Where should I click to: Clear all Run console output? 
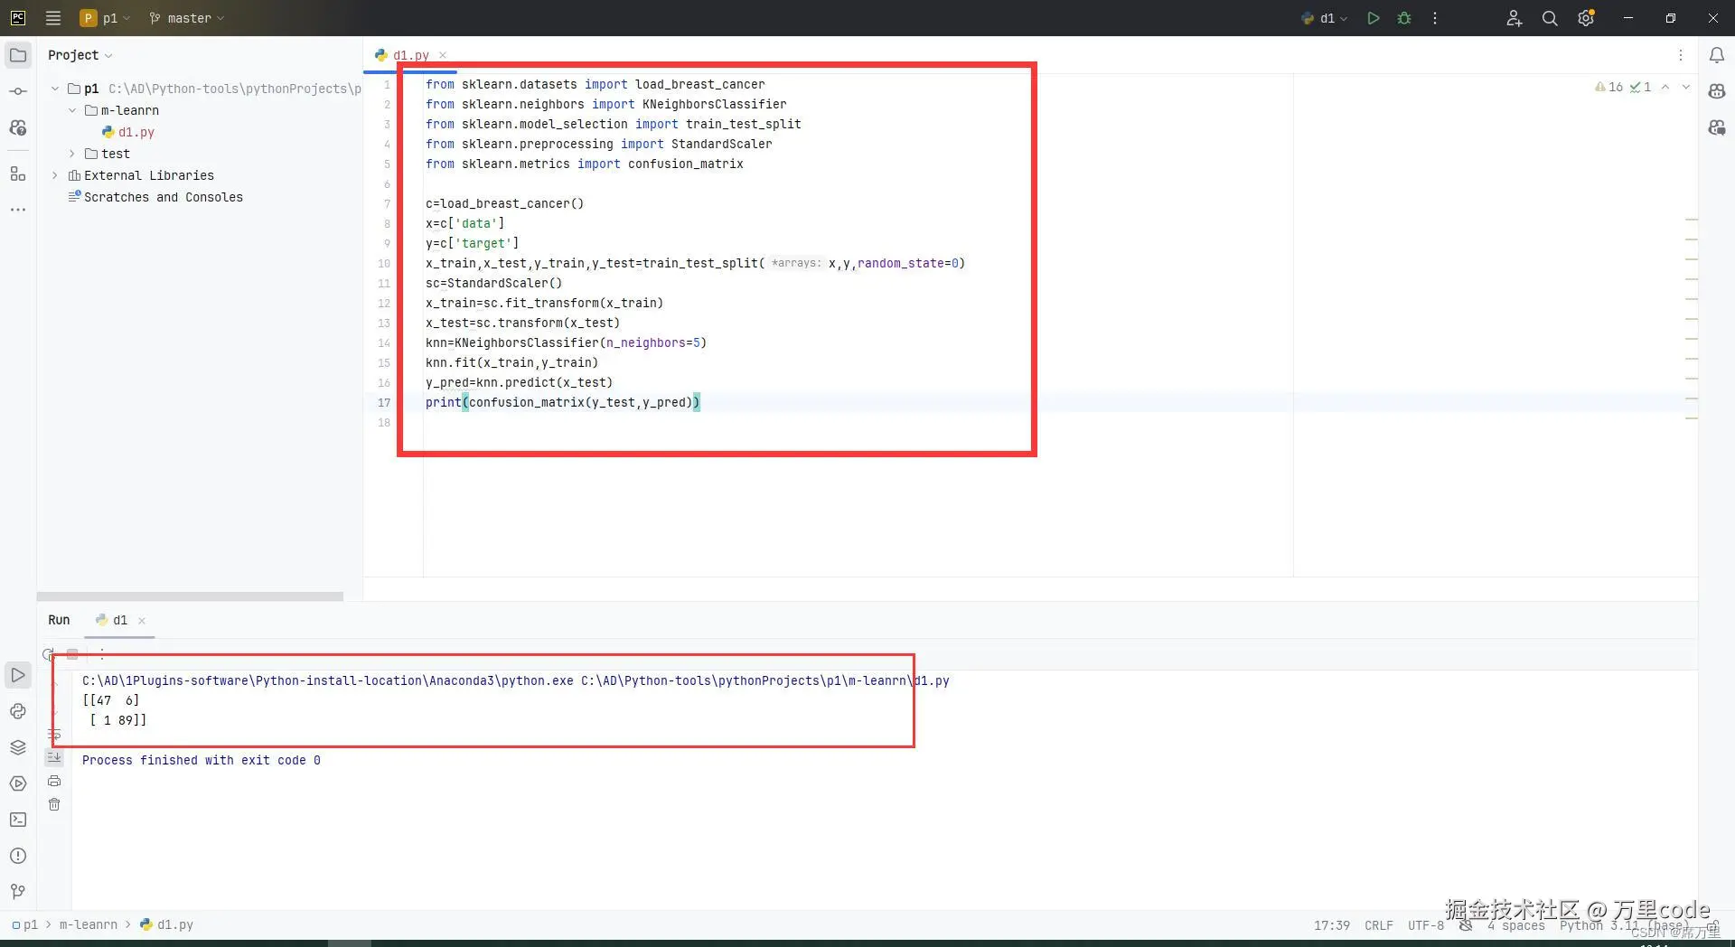(x=54, y=804)
